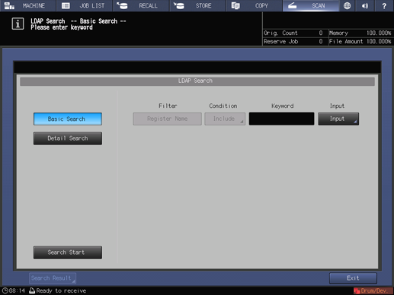
Task: Click the Orig. Count value
Action: coord(321,33)
